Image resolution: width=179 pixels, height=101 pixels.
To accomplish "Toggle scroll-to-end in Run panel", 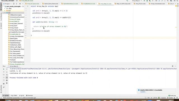I will 7,77.
